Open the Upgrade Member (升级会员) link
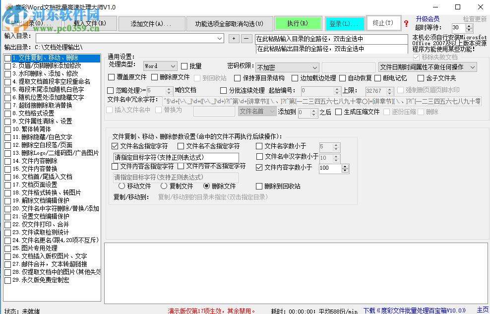 [x=428, y=19]
